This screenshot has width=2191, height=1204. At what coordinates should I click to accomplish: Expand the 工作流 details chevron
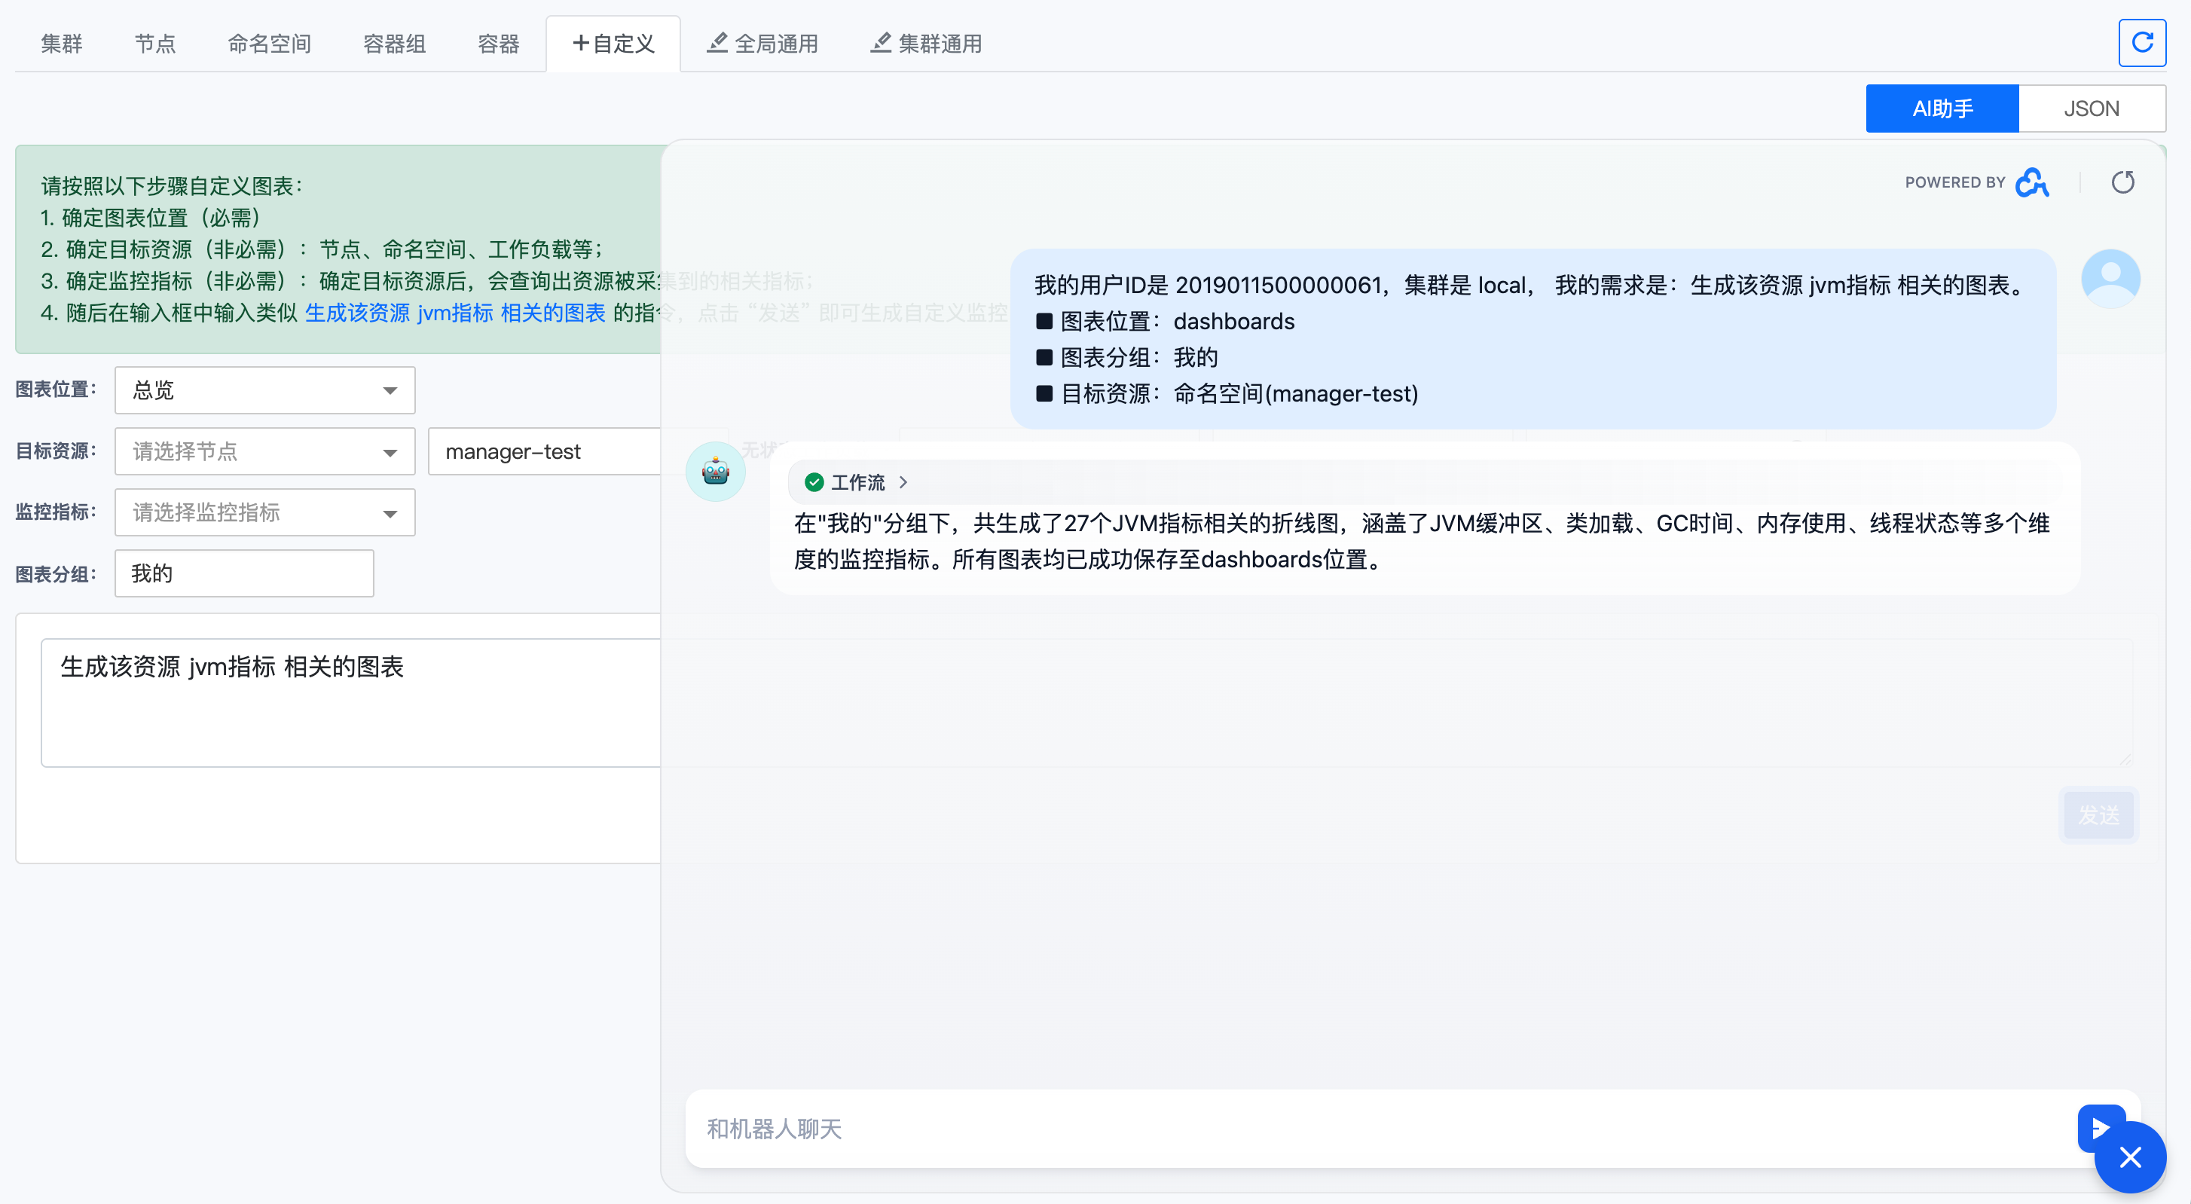[x=903, y=482]
